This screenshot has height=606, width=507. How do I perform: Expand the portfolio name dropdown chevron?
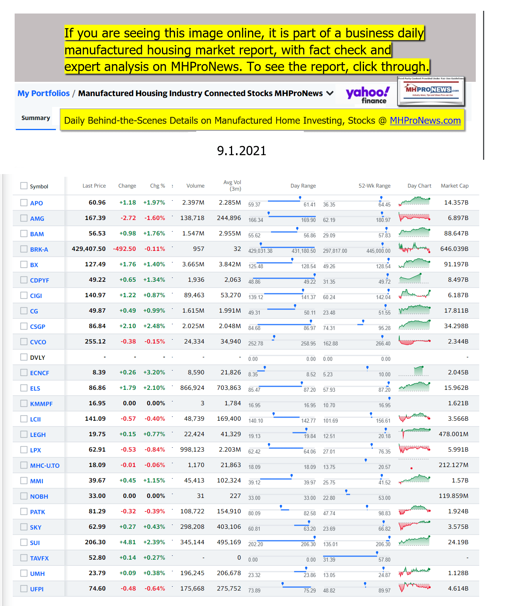pos(330,93)
